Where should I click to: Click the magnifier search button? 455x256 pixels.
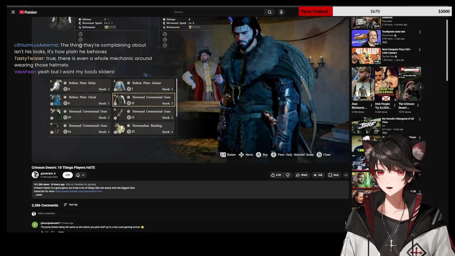point(269,12)
